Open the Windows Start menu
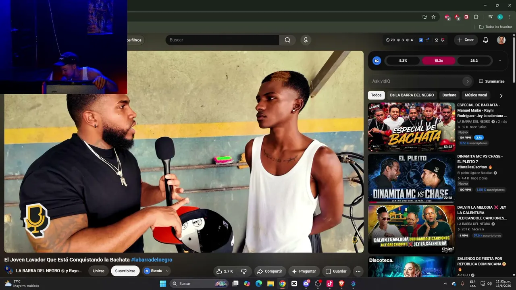Screen dimensions: 516x290 pyautogui.click(x=163, y=284)
